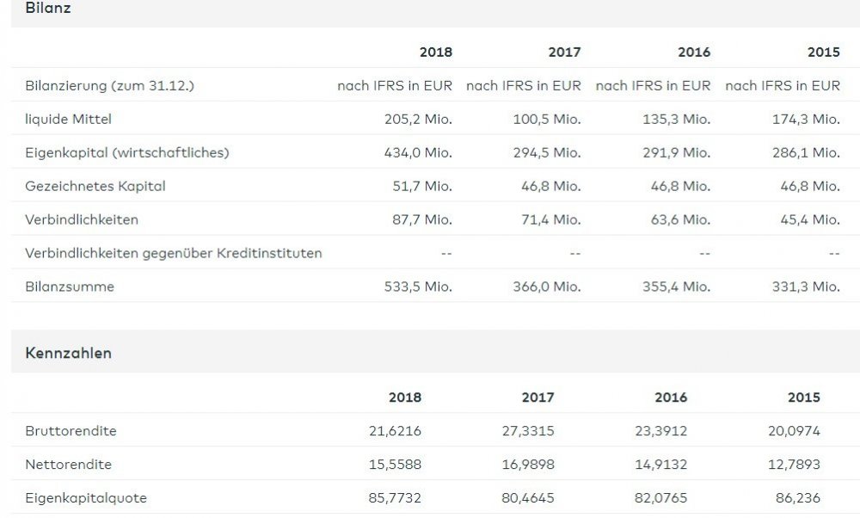Select the 27,3315 Bruttorendite value
The width and height of the screenshot is (860, 518).
pyautogui.click(x=529, y=430)
